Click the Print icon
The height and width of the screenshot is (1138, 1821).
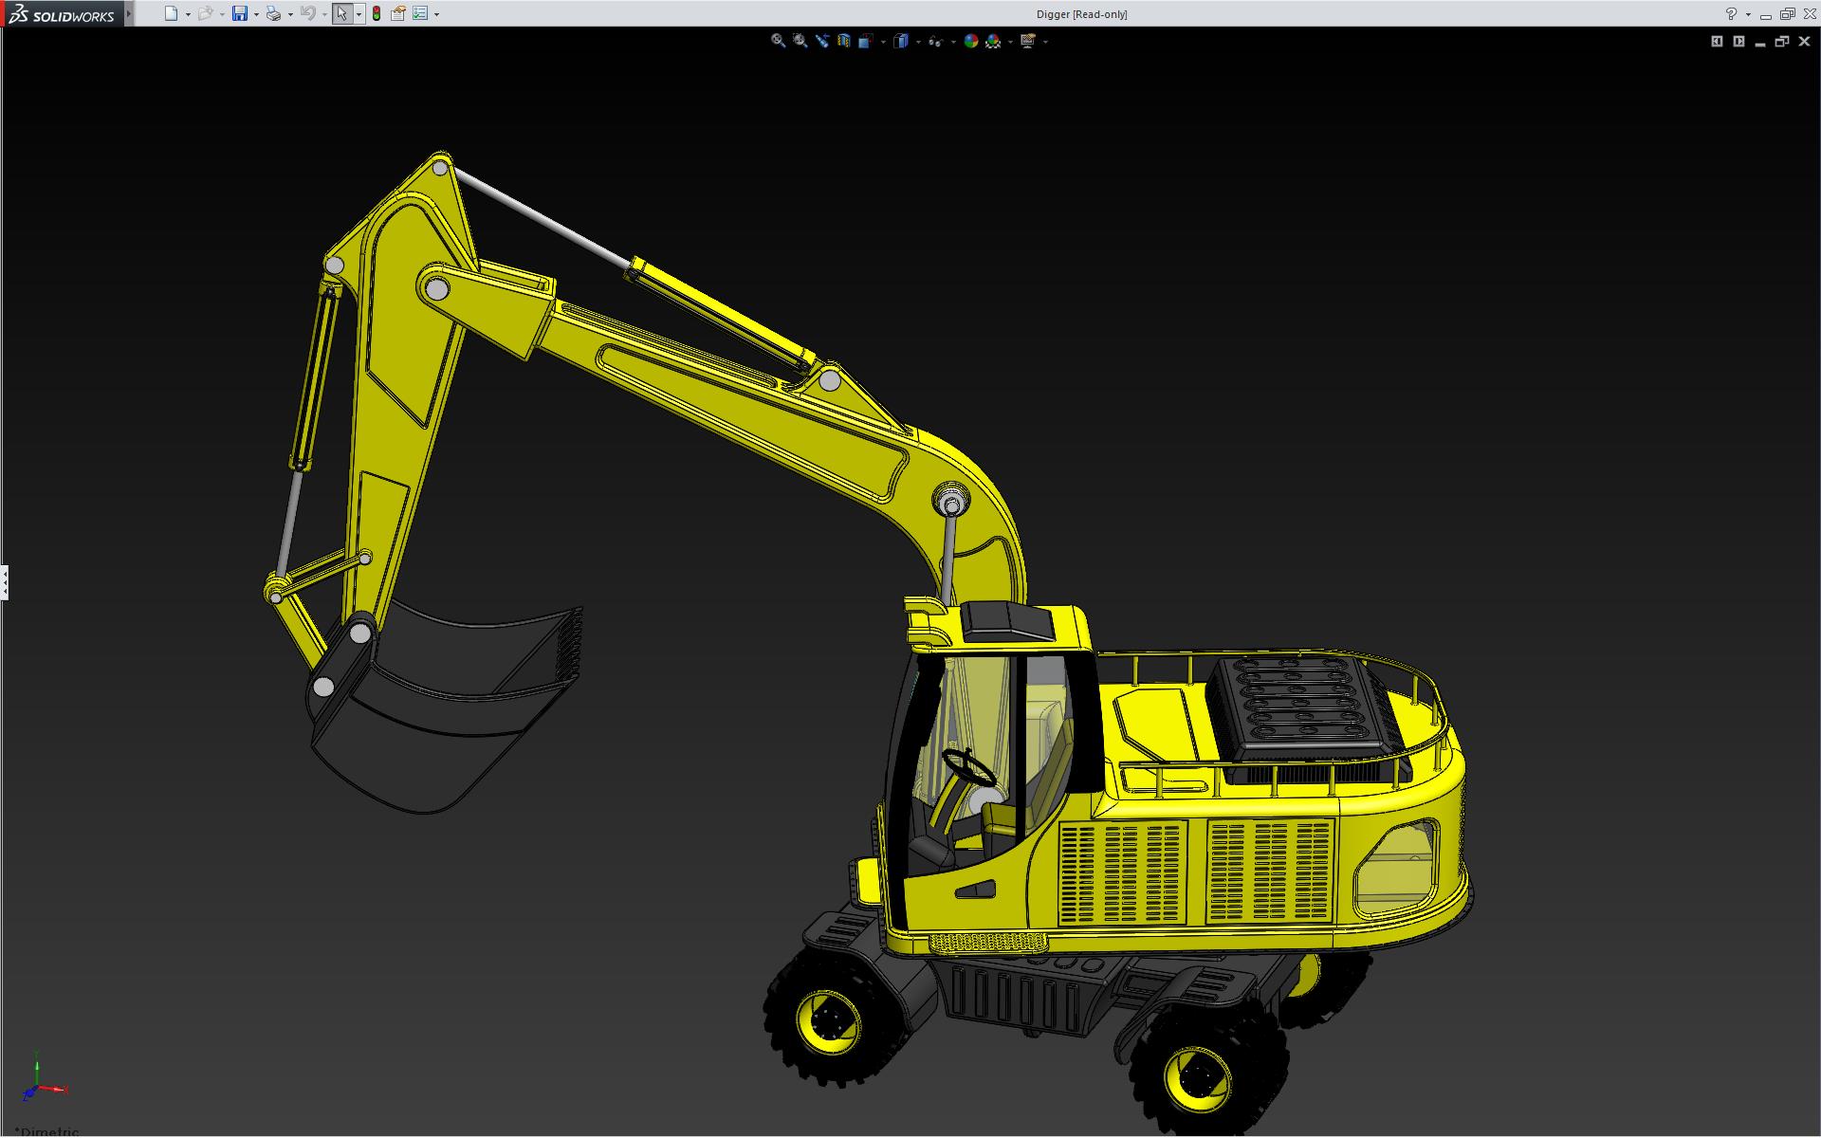(x=273, y=13)
